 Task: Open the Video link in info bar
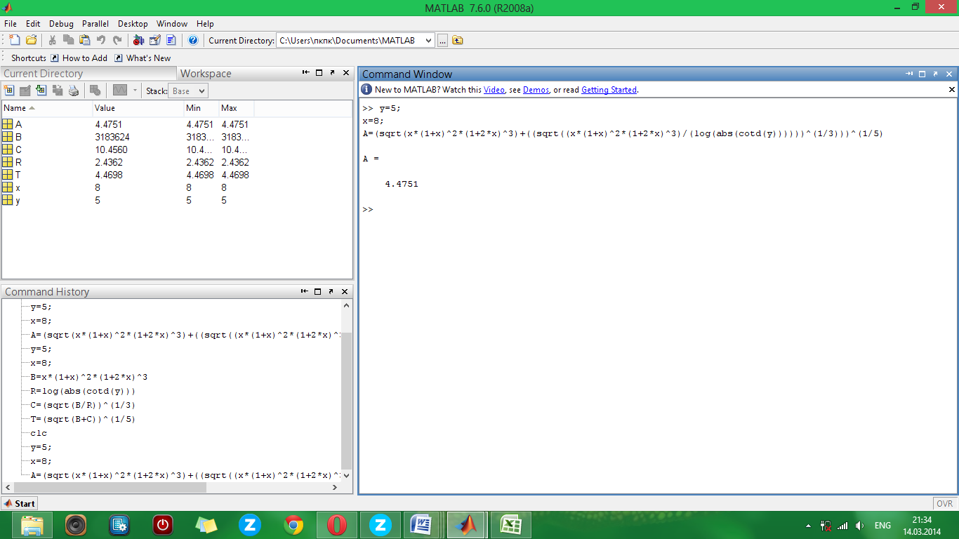(494, 90)
